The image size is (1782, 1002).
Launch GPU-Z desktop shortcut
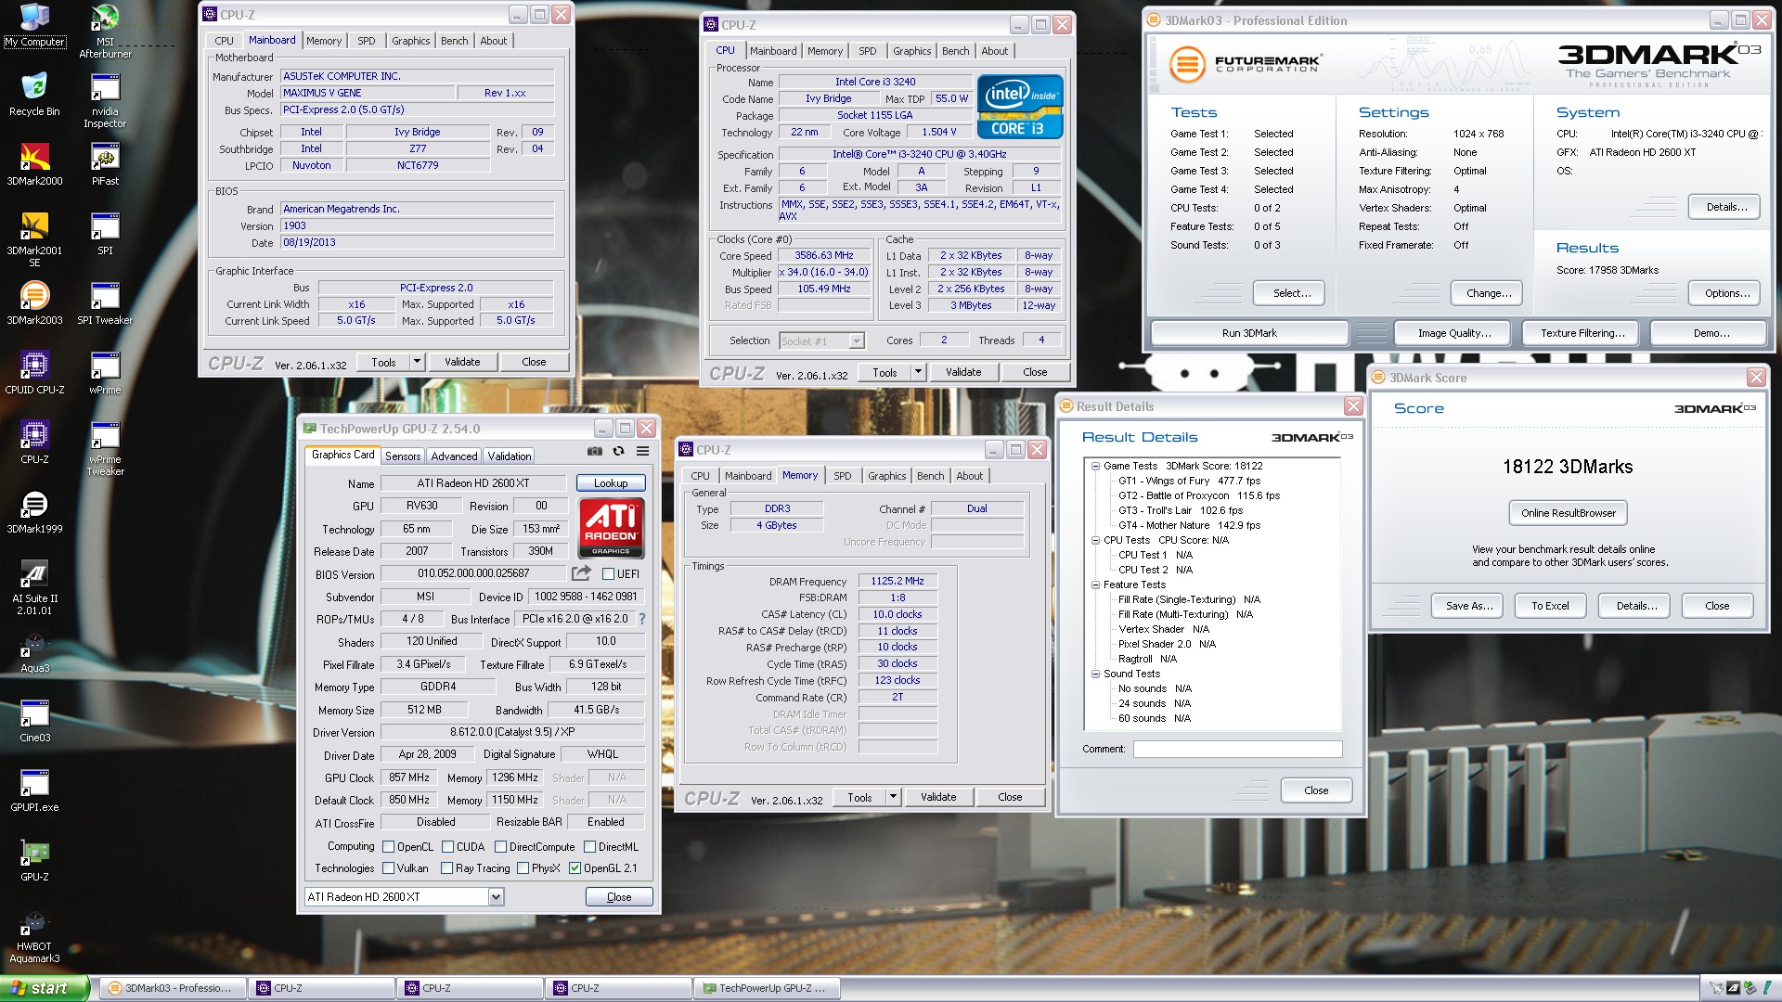34,859
